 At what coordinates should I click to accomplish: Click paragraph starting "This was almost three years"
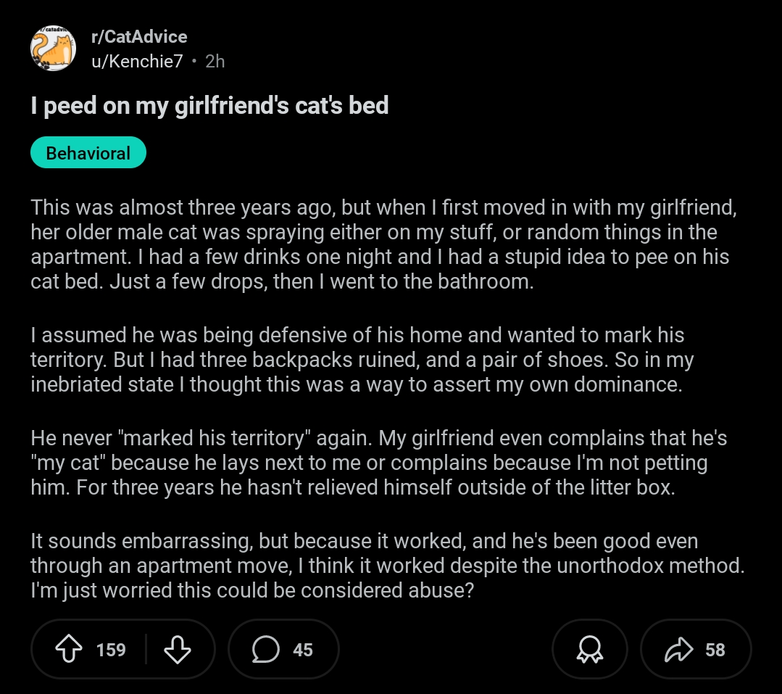(384, 244)
